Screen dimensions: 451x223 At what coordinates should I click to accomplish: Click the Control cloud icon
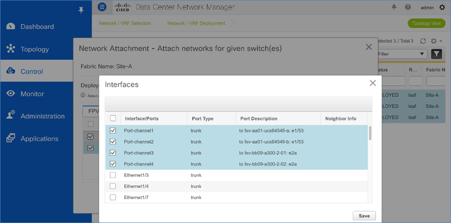coord(11,71)
